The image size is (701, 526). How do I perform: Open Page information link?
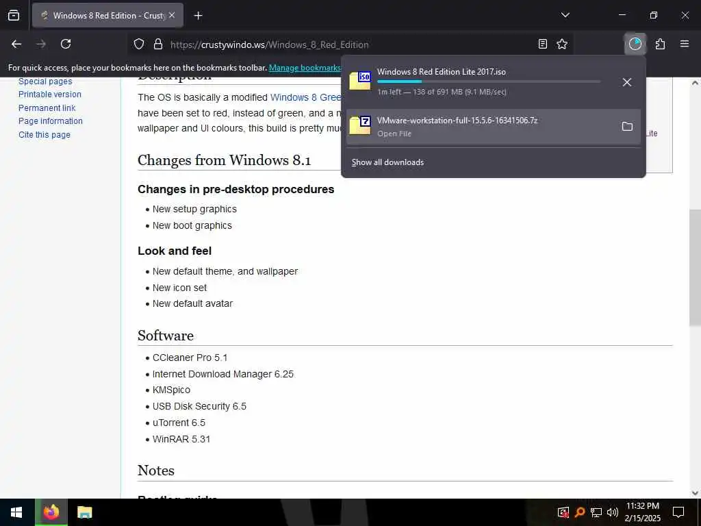pyautogui.click(x=51, y=121)
